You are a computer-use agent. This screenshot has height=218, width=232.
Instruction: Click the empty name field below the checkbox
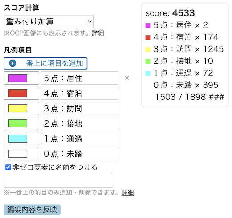pyautogui.click(x=58, y=180)
